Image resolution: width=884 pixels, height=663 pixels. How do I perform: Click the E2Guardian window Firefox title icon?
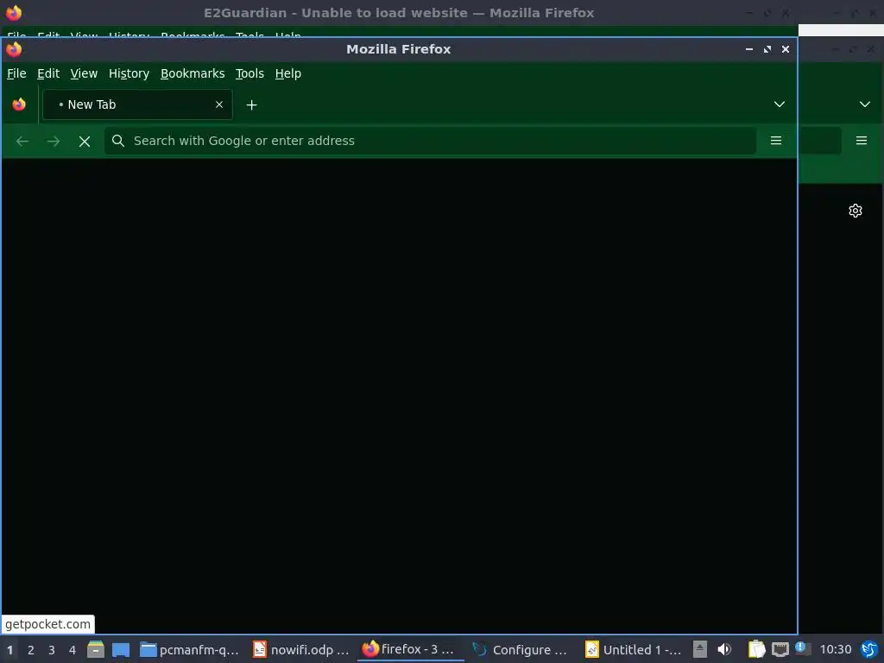click(x=14, y=12)
